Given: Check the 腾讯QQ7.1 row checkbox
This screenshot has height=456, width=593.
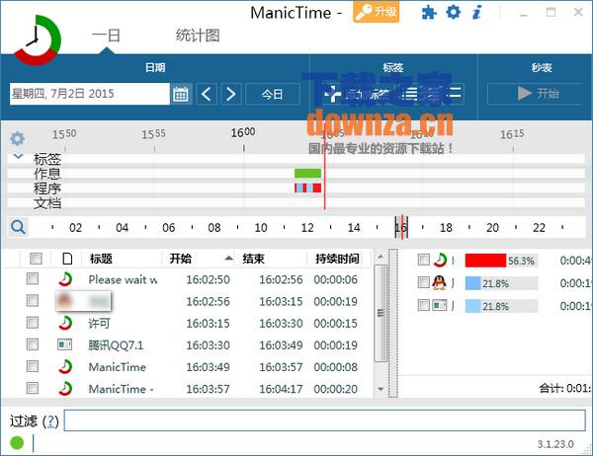Looking at the screenshot, I should 33,344.
